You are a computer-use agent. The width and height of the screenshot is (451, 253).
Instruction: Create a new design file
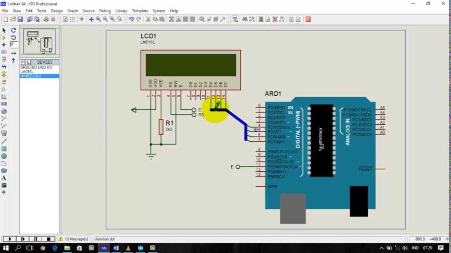coord(6,19)
